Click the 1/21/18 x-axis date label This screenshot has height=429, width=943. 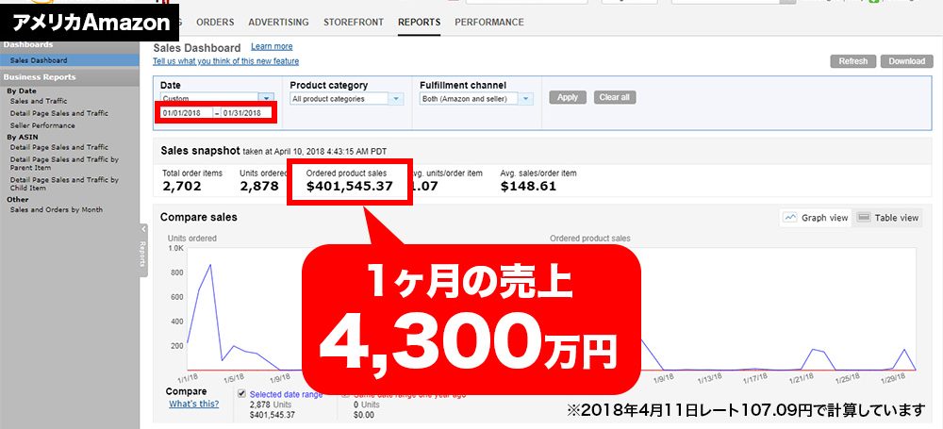coord(802,380)
